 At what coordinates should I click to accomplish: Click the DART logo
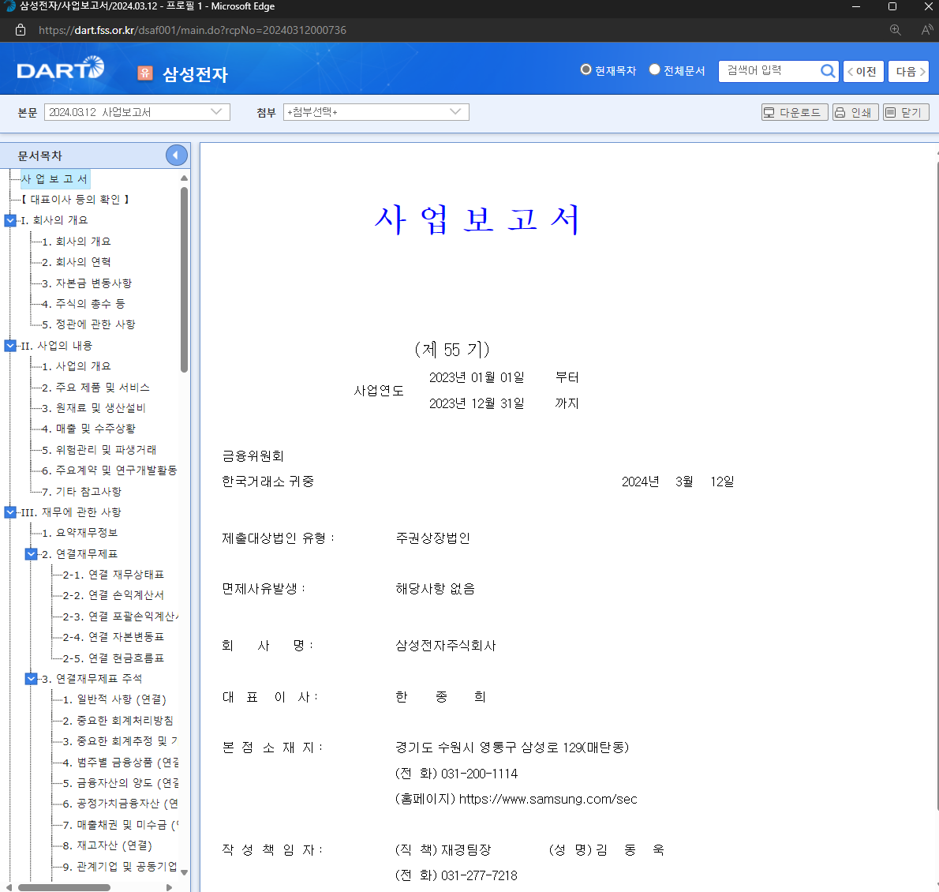click(61, 69)
